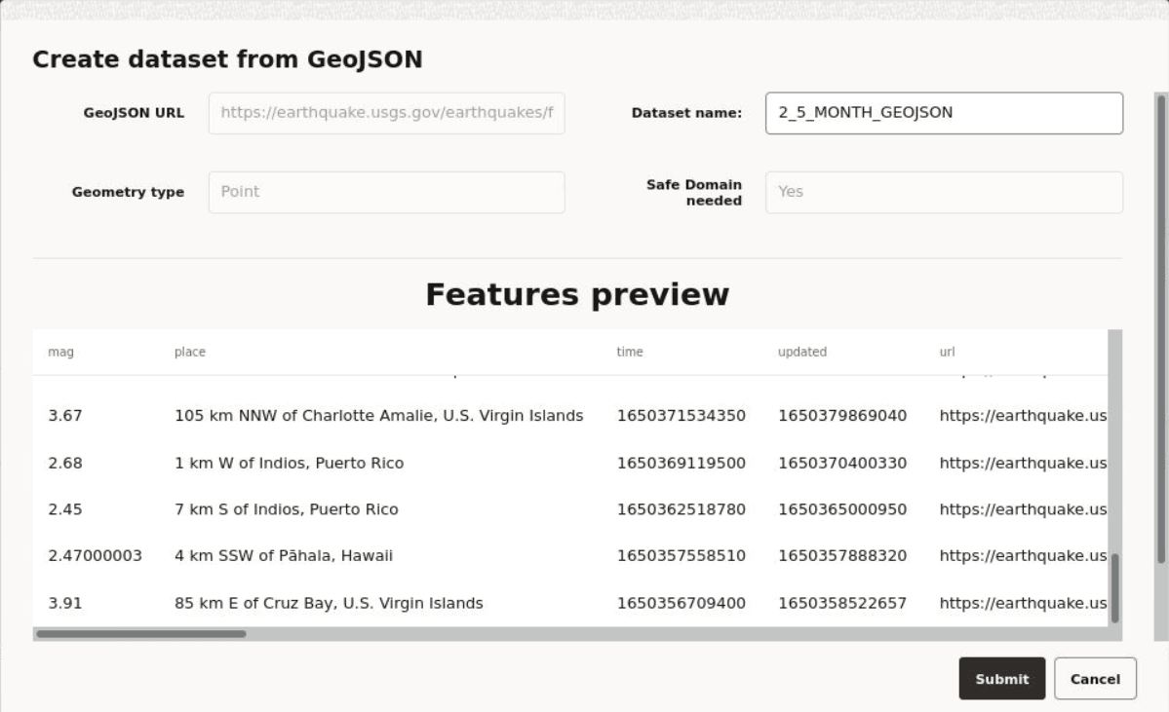Click updated value 1650365000950

(842, 509)
